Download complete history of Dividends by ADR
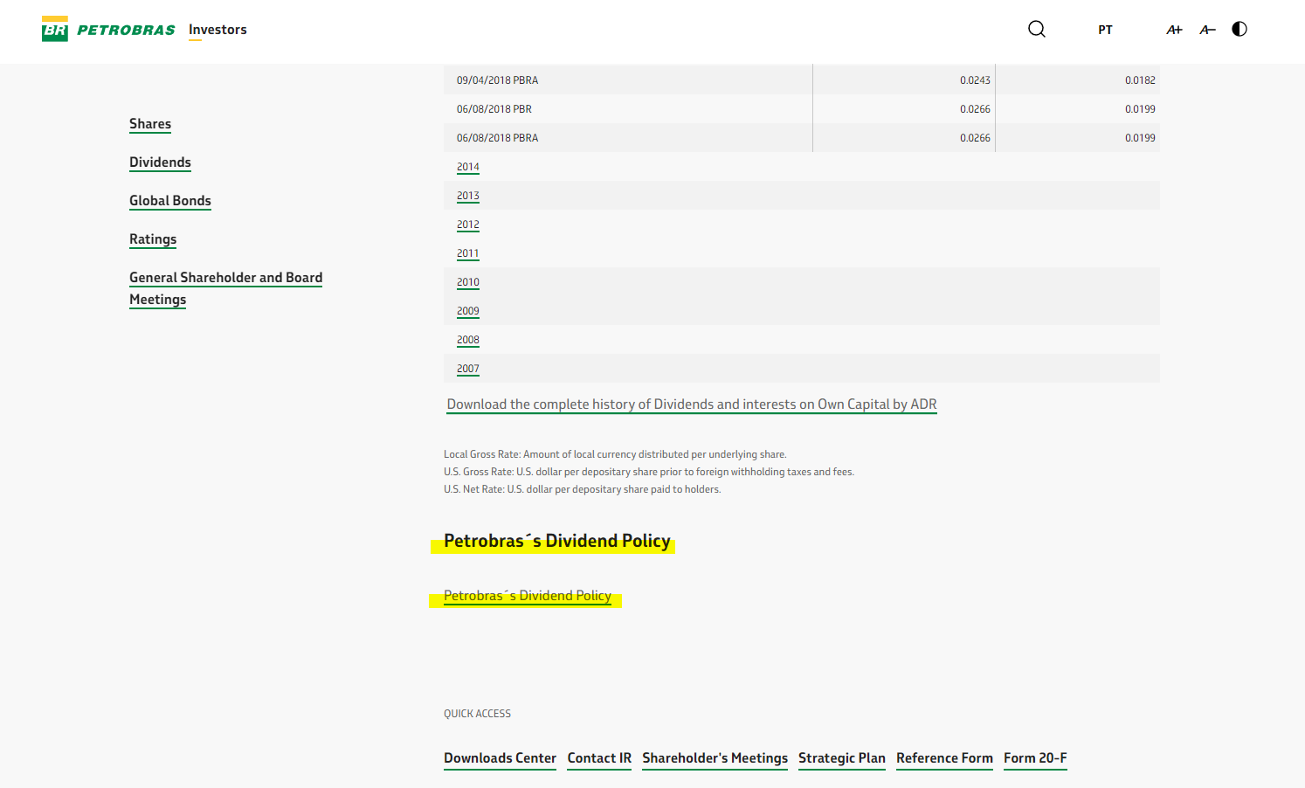This screenshot has width=1305, height=788. point(692,404)
